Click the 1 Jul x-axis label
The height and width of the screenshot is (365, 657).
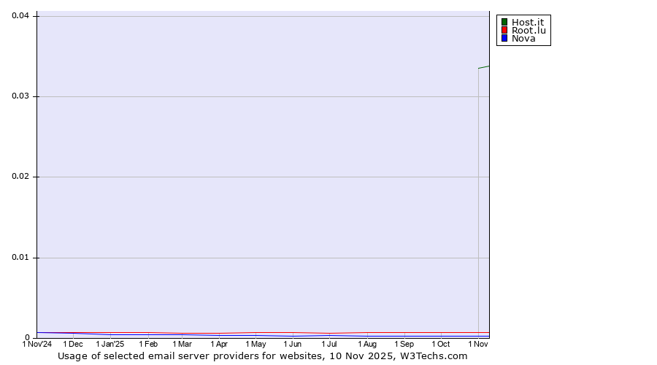click(x=329, y=344)
